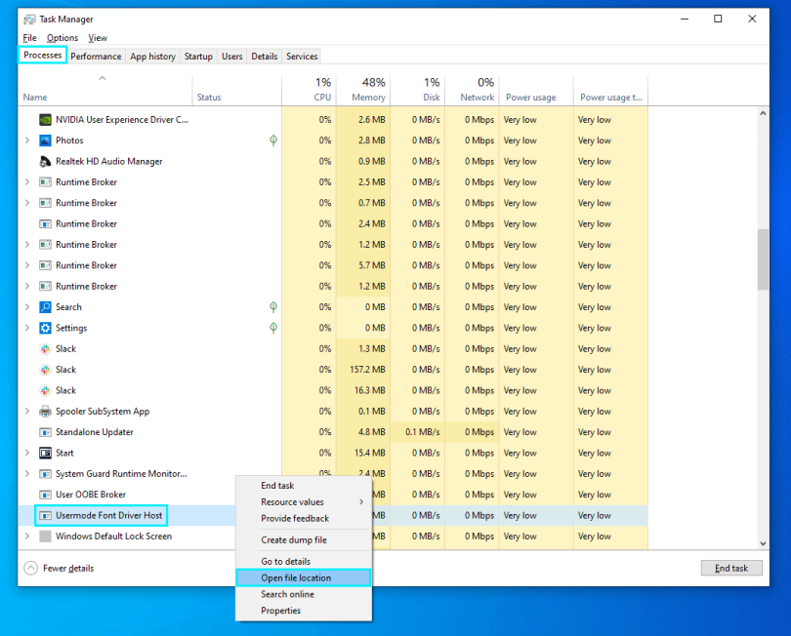Click the Windows Search magnifier icon
This screenshot has height=636, width=791.
click(44, 306)
